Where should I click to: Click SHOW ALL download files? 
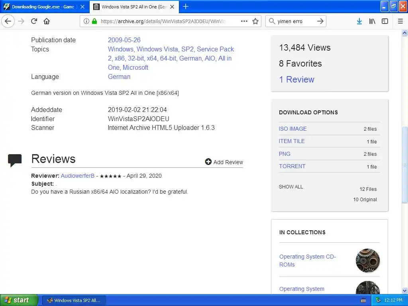291,187
